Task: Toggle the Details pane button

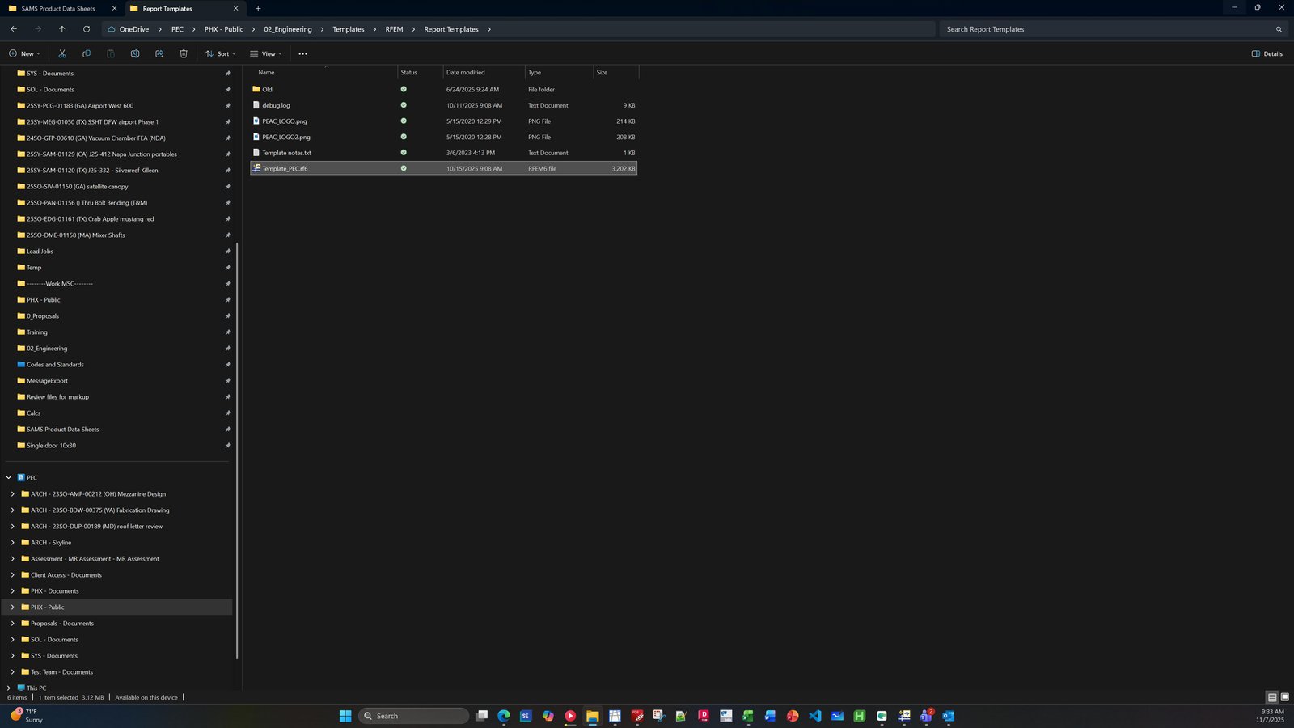Action: pos(1267,53)
